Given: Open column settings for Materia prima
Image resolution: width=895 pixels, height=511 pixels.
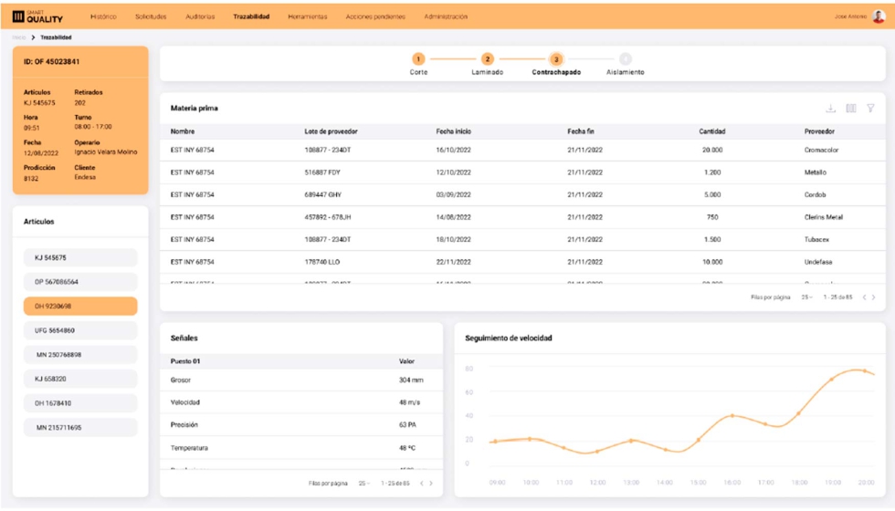Looking at the screenshot, I should click(851, 109).
